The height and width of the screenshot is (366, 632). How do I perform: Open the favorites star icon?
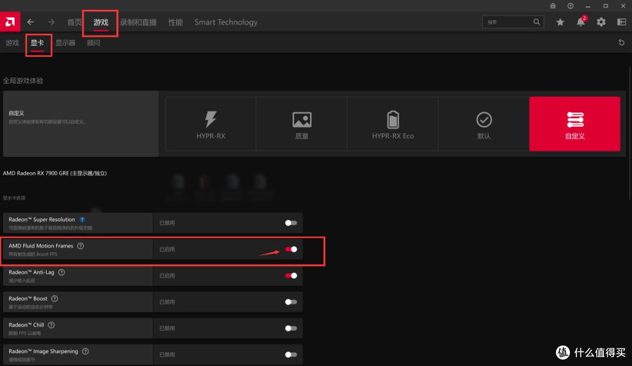point(560,22)
